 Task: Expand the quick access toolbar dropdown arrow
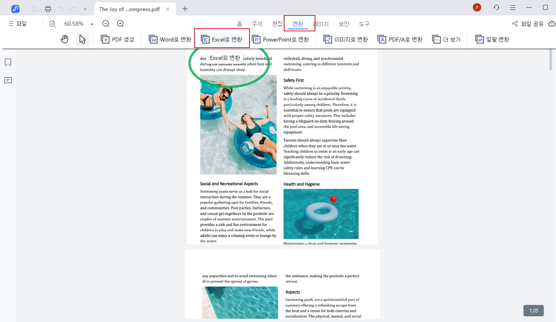[85, 9]
